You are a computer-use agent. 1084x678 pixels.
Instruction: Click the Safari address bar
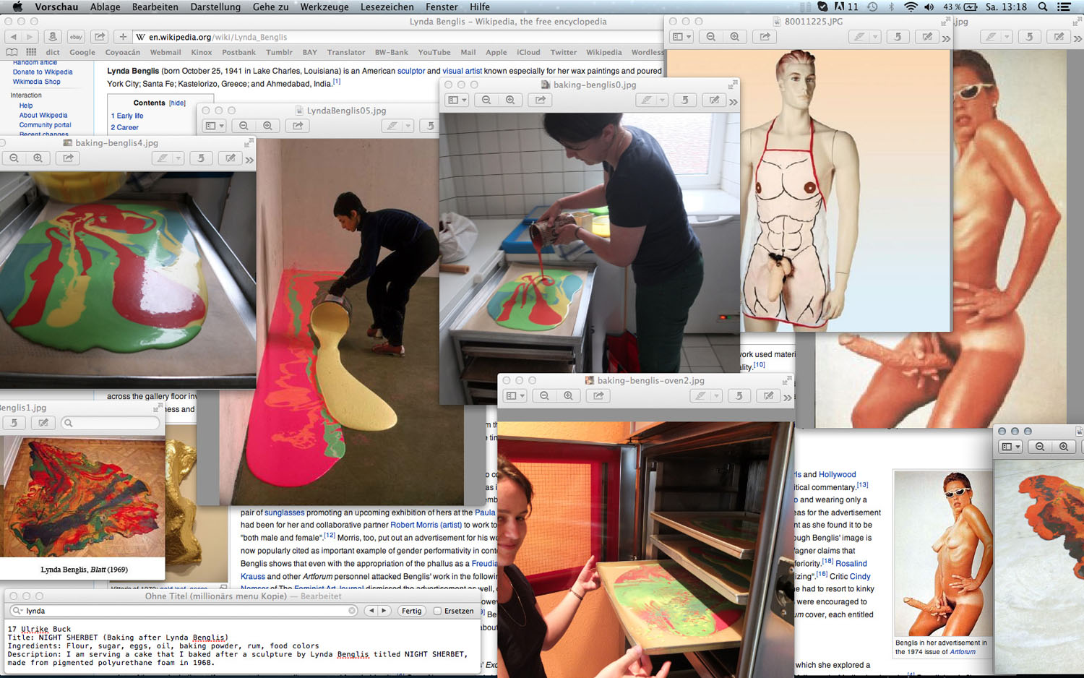point(397,37)
